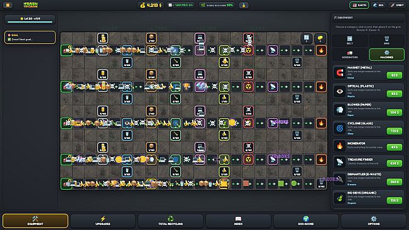Select the Bio Sieve (Organic) icon

tap(340, 198)
